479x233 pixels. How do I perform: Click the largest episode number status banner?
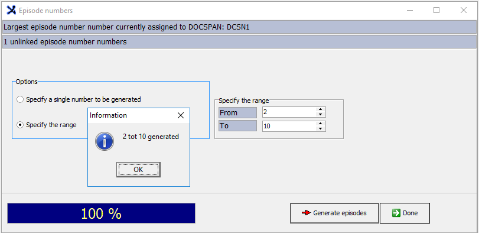coord(239,27)
